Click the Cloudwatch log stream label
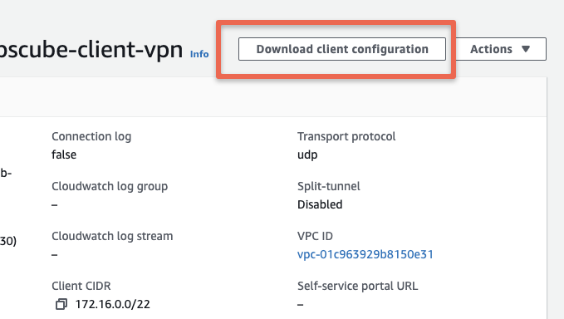 tap(112, 236)
